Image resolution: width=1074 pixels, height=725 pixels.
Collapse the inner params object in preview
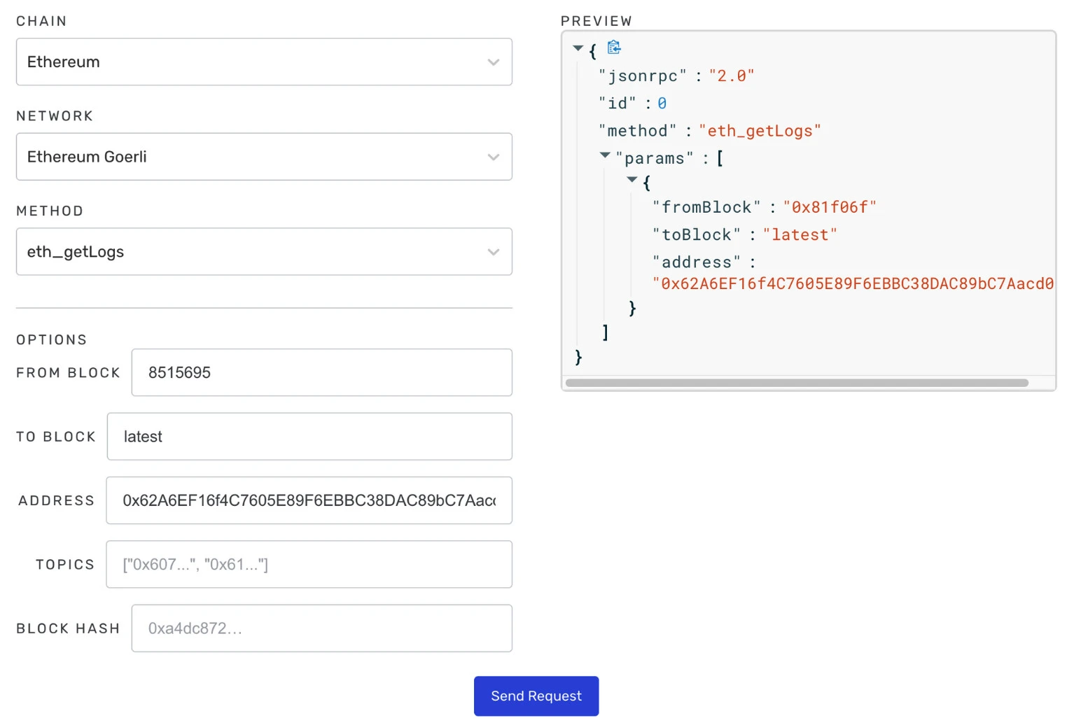(x=632, y=180)
